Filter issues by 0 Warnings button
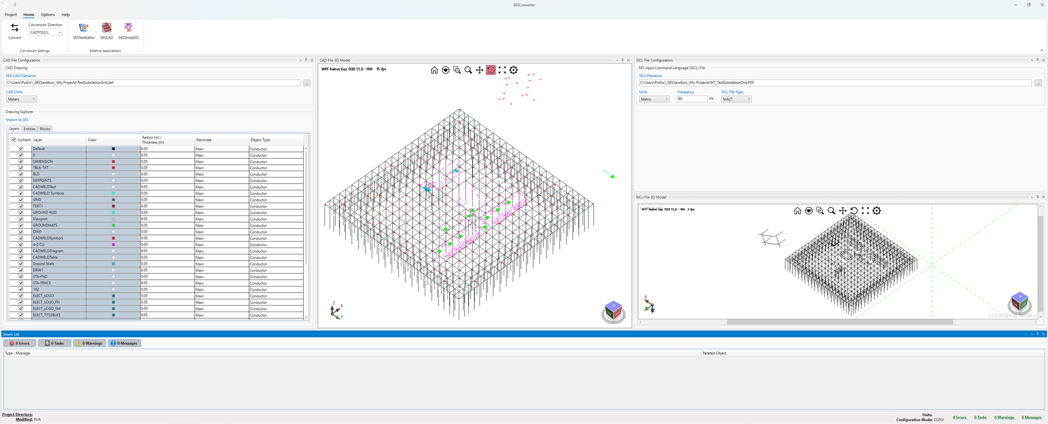 click(x=89, y=343)
